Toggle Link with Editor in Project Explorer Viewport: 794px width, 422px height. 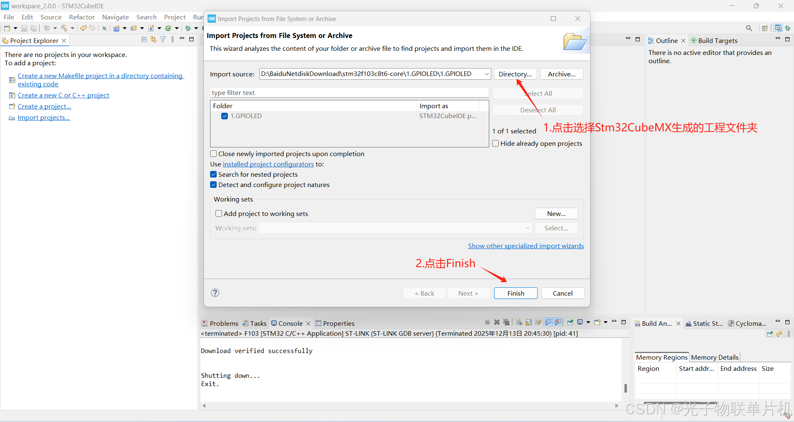153,39
